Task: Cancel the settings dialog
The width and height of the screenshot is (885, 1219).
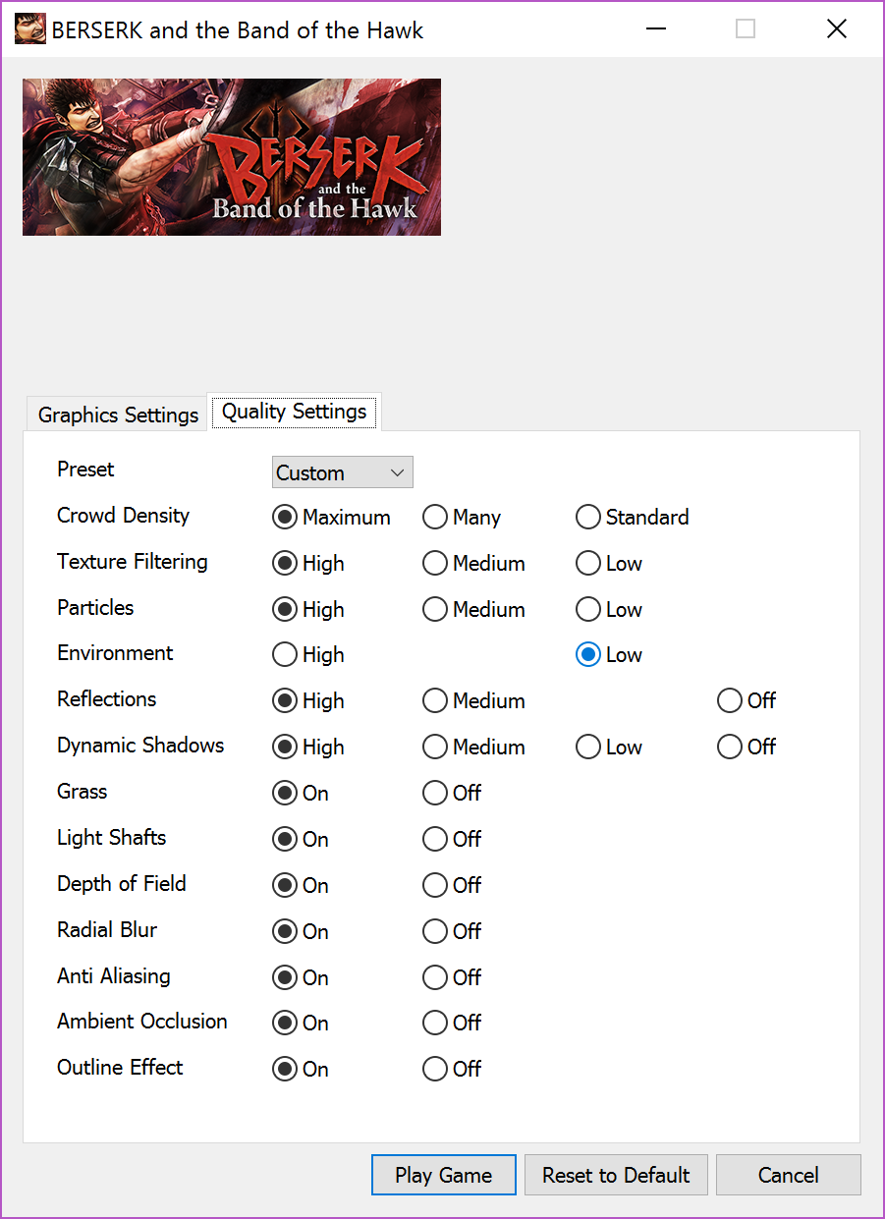Action: 788,1175
